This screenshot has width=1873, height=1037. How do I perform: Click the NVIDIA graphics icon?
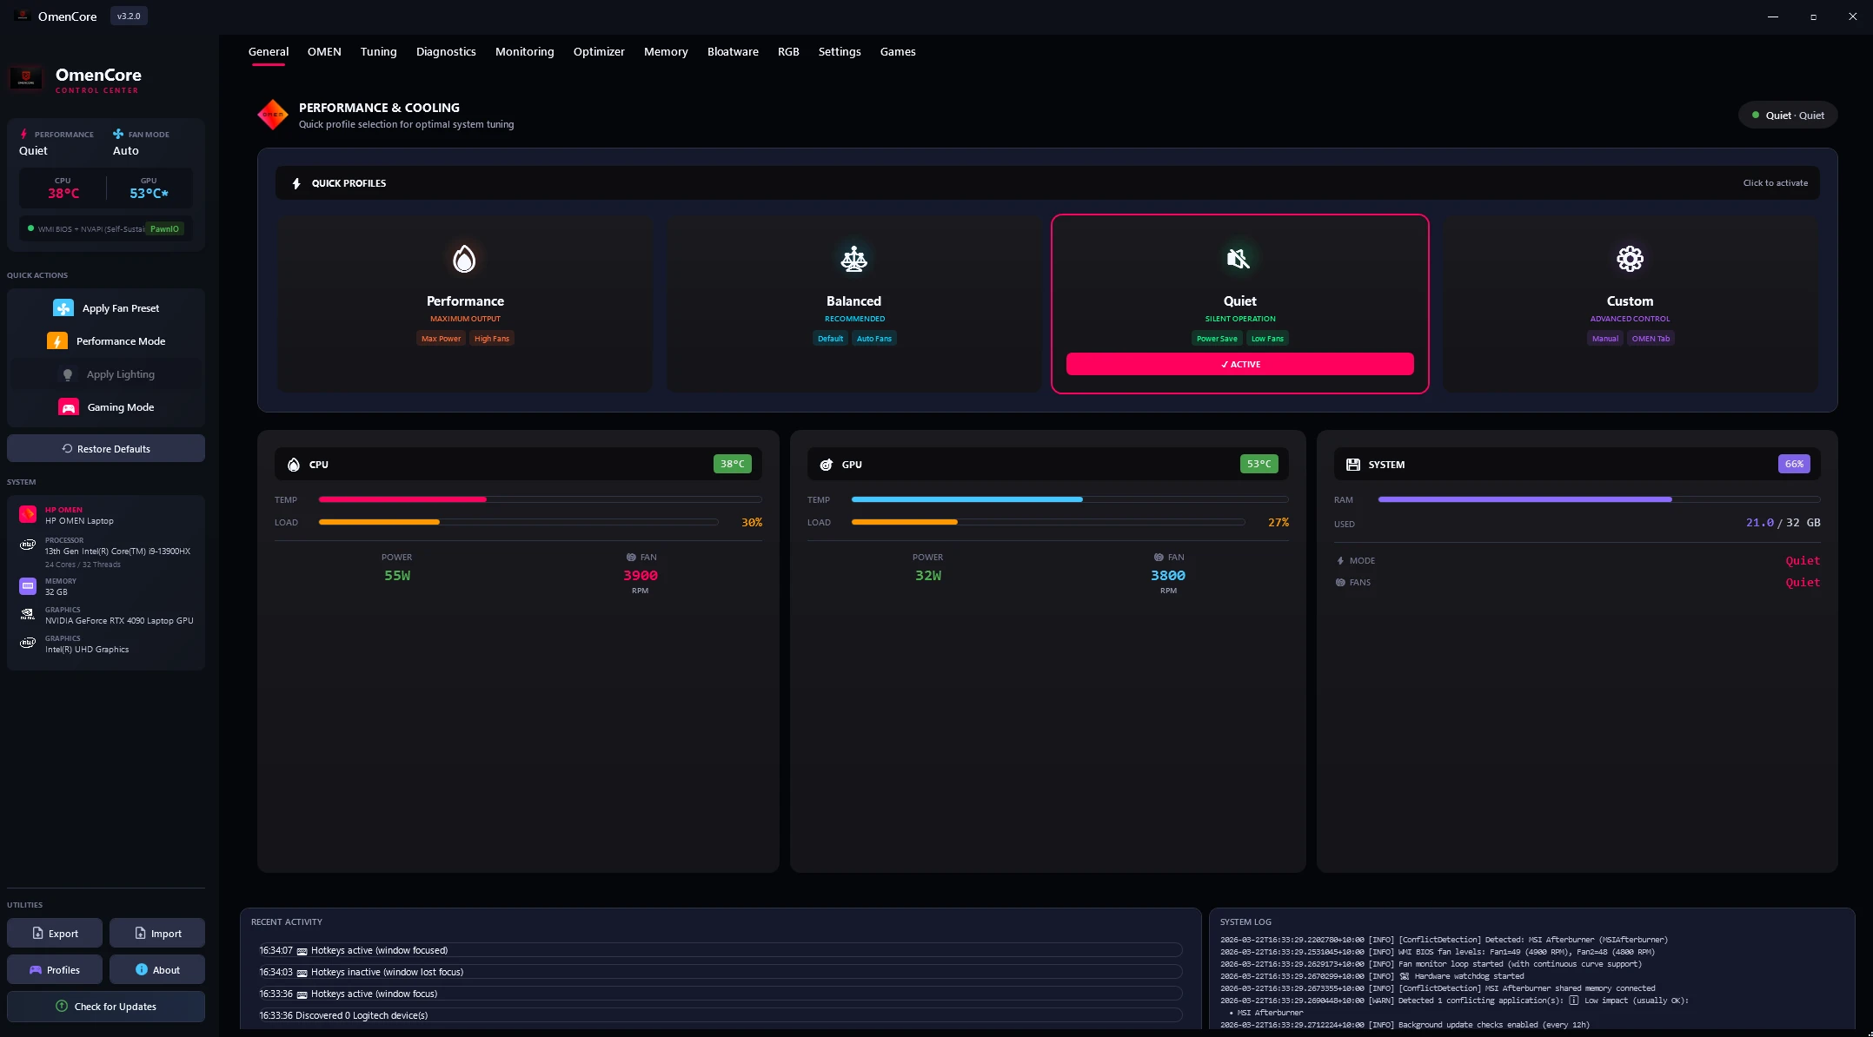[28, 615]
